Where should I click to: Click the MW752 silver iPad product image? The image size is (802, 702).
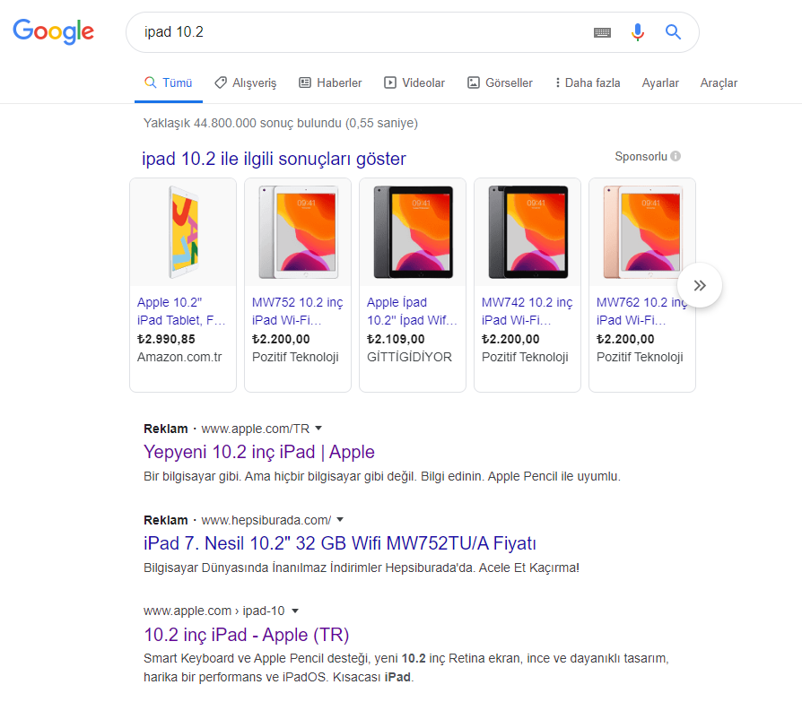click(x=298, y=232)
